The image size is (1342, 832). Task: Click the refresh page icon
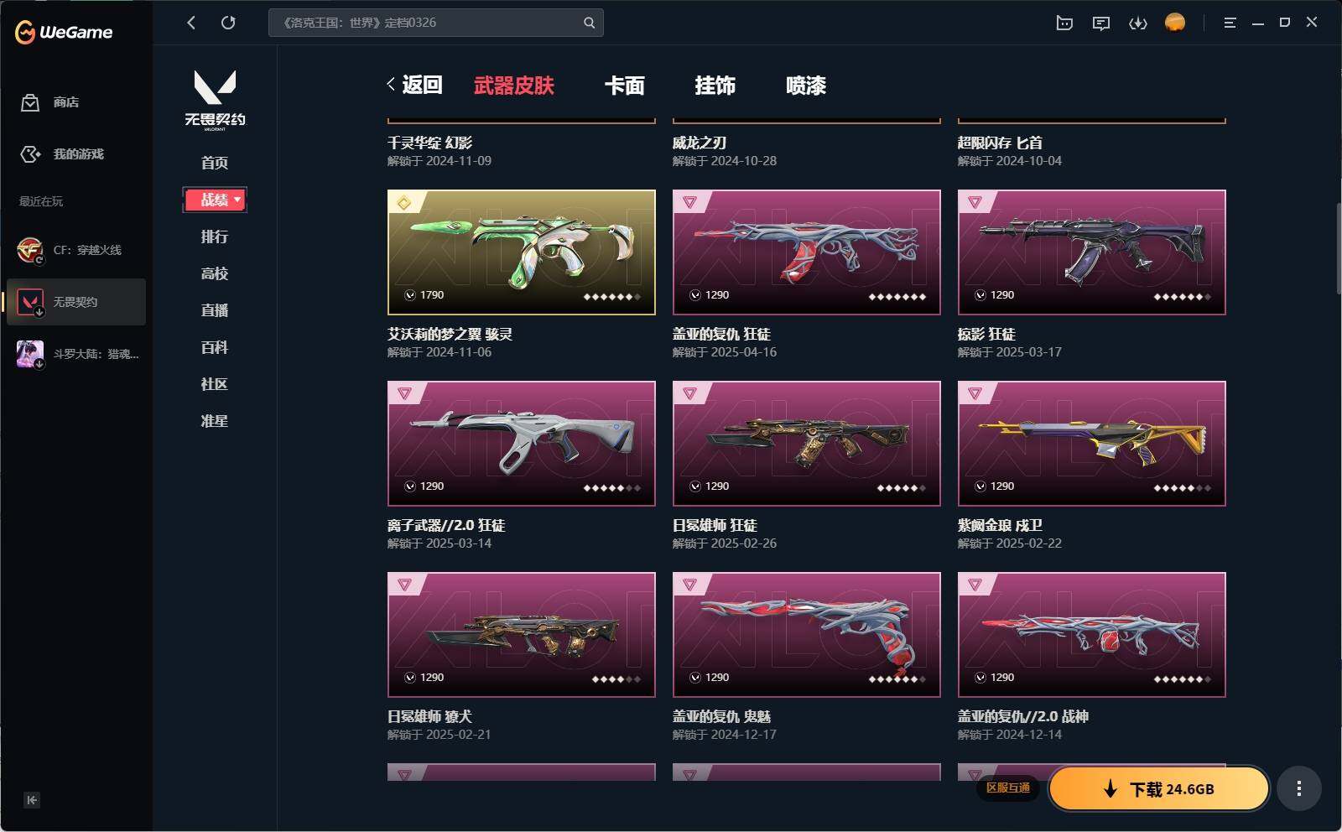pos(228,23)
